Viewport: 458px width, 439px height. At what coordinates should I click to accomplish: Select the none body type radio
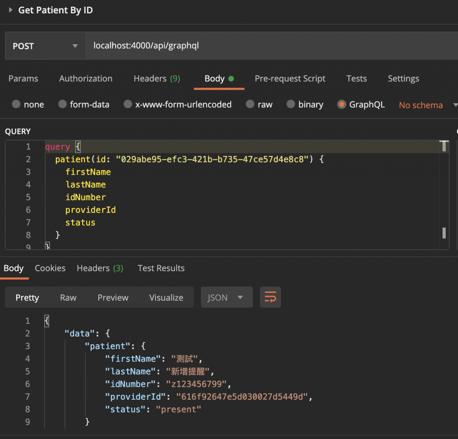click(x=17, y=105)
